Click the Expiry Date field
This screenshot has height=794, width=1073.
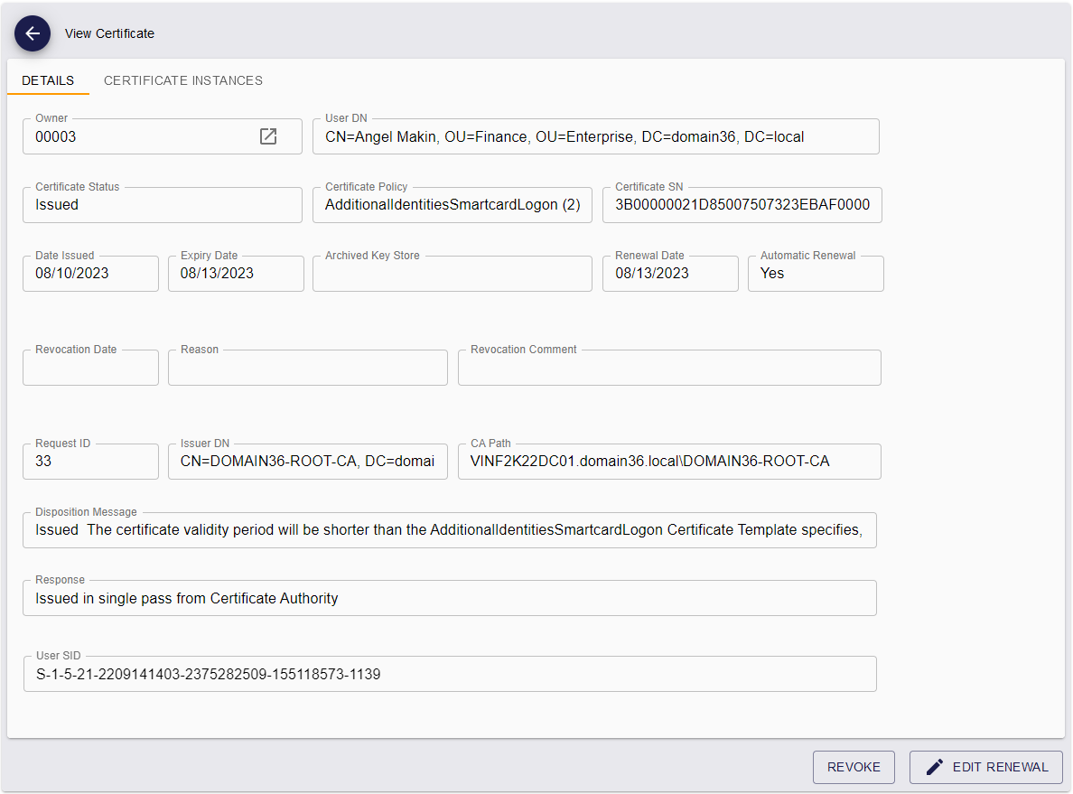click(x=235, y=273)
